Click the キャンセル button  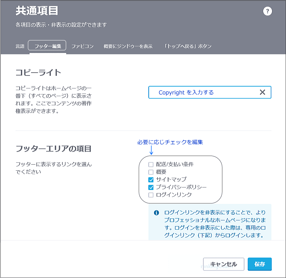[x=224, y=264]
